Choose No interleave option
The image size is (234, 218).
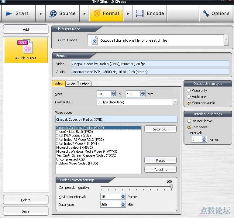[189, 121]
